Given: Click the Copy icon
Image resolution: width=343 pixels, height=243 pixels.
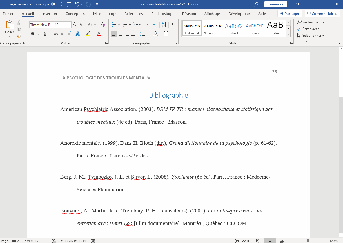Looking at the screenshot, I should (19, 29).
